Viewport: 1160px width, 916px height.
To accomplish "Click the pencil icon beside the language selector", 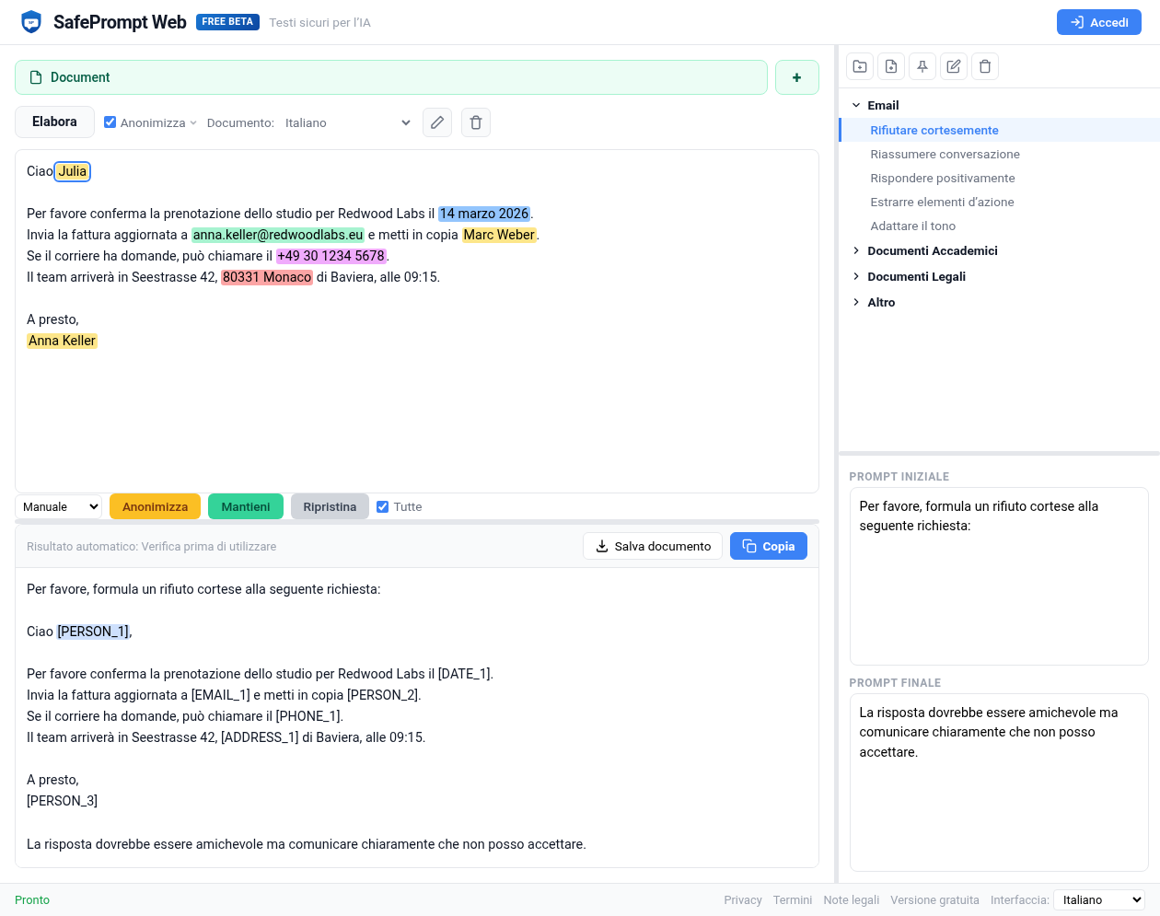I will coord(437,122).
